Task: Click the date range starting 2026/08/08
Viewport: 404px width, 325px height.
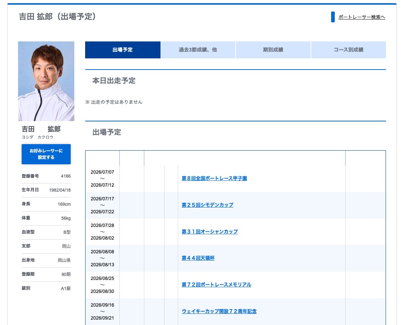Action: pos(102,258)
